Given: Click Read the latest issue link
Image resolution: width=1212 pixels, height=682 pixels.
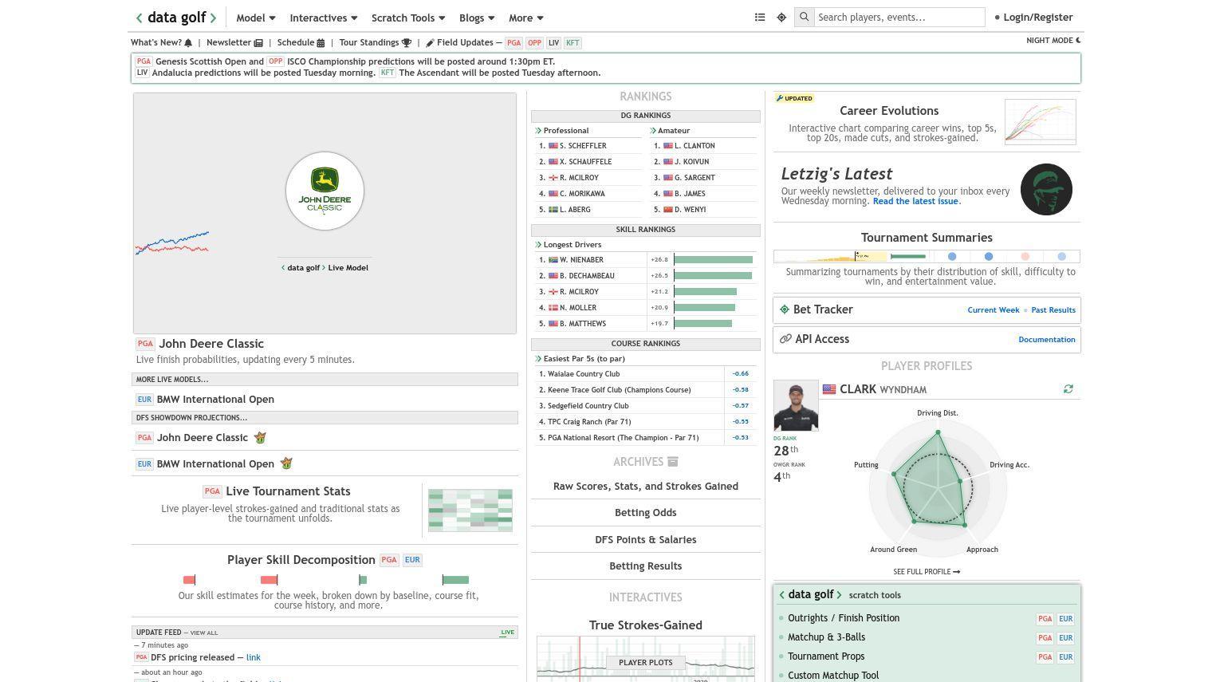Looking at the screenshot, I should (x=915, y=202).
